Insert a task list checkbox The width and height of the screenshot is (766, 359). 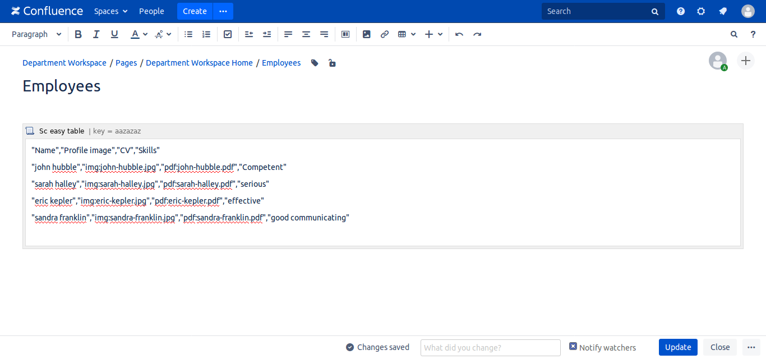pos(228,34)
